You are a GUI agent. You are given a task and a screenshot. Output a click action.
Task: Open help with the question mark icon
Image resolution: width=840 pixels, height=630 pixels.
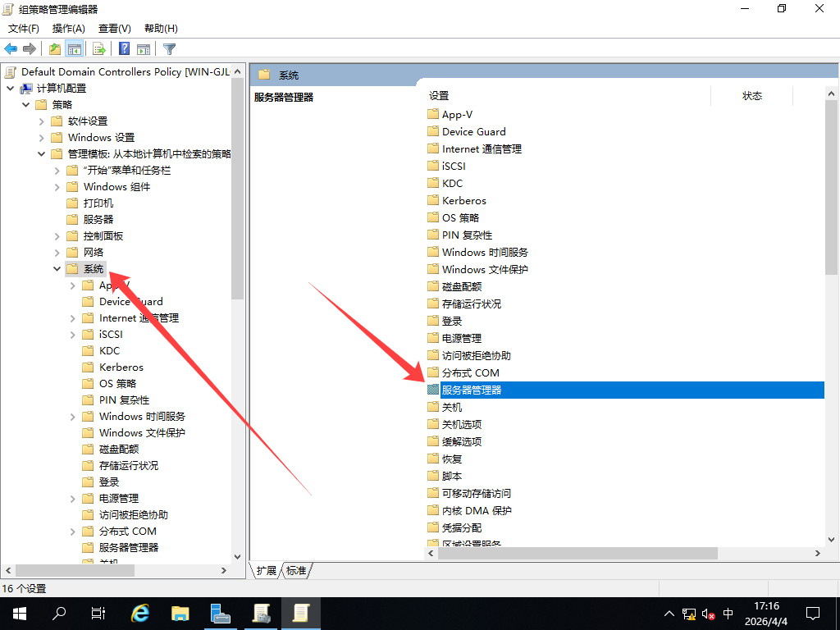click(x=125, y=49)
